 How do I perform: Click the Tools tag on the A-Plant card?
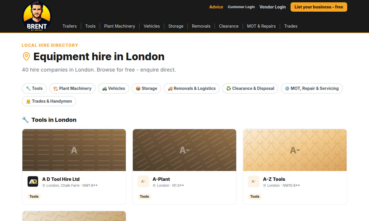[144, 197]
